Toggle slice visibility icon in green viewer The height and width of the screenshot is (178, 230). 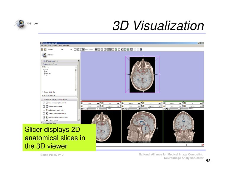167,109
